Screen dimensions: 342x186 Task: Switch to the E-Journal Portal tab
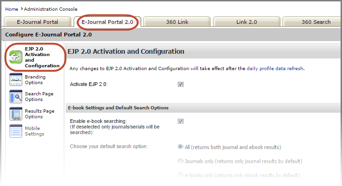(x=38, y=21)
